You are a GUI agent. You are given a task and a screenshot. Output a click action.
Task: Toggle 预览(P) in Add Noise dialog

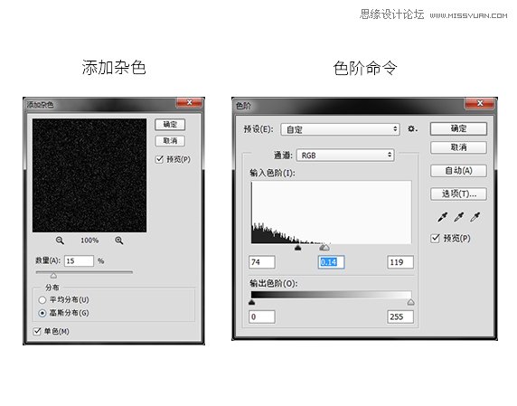tap(160, 159)
